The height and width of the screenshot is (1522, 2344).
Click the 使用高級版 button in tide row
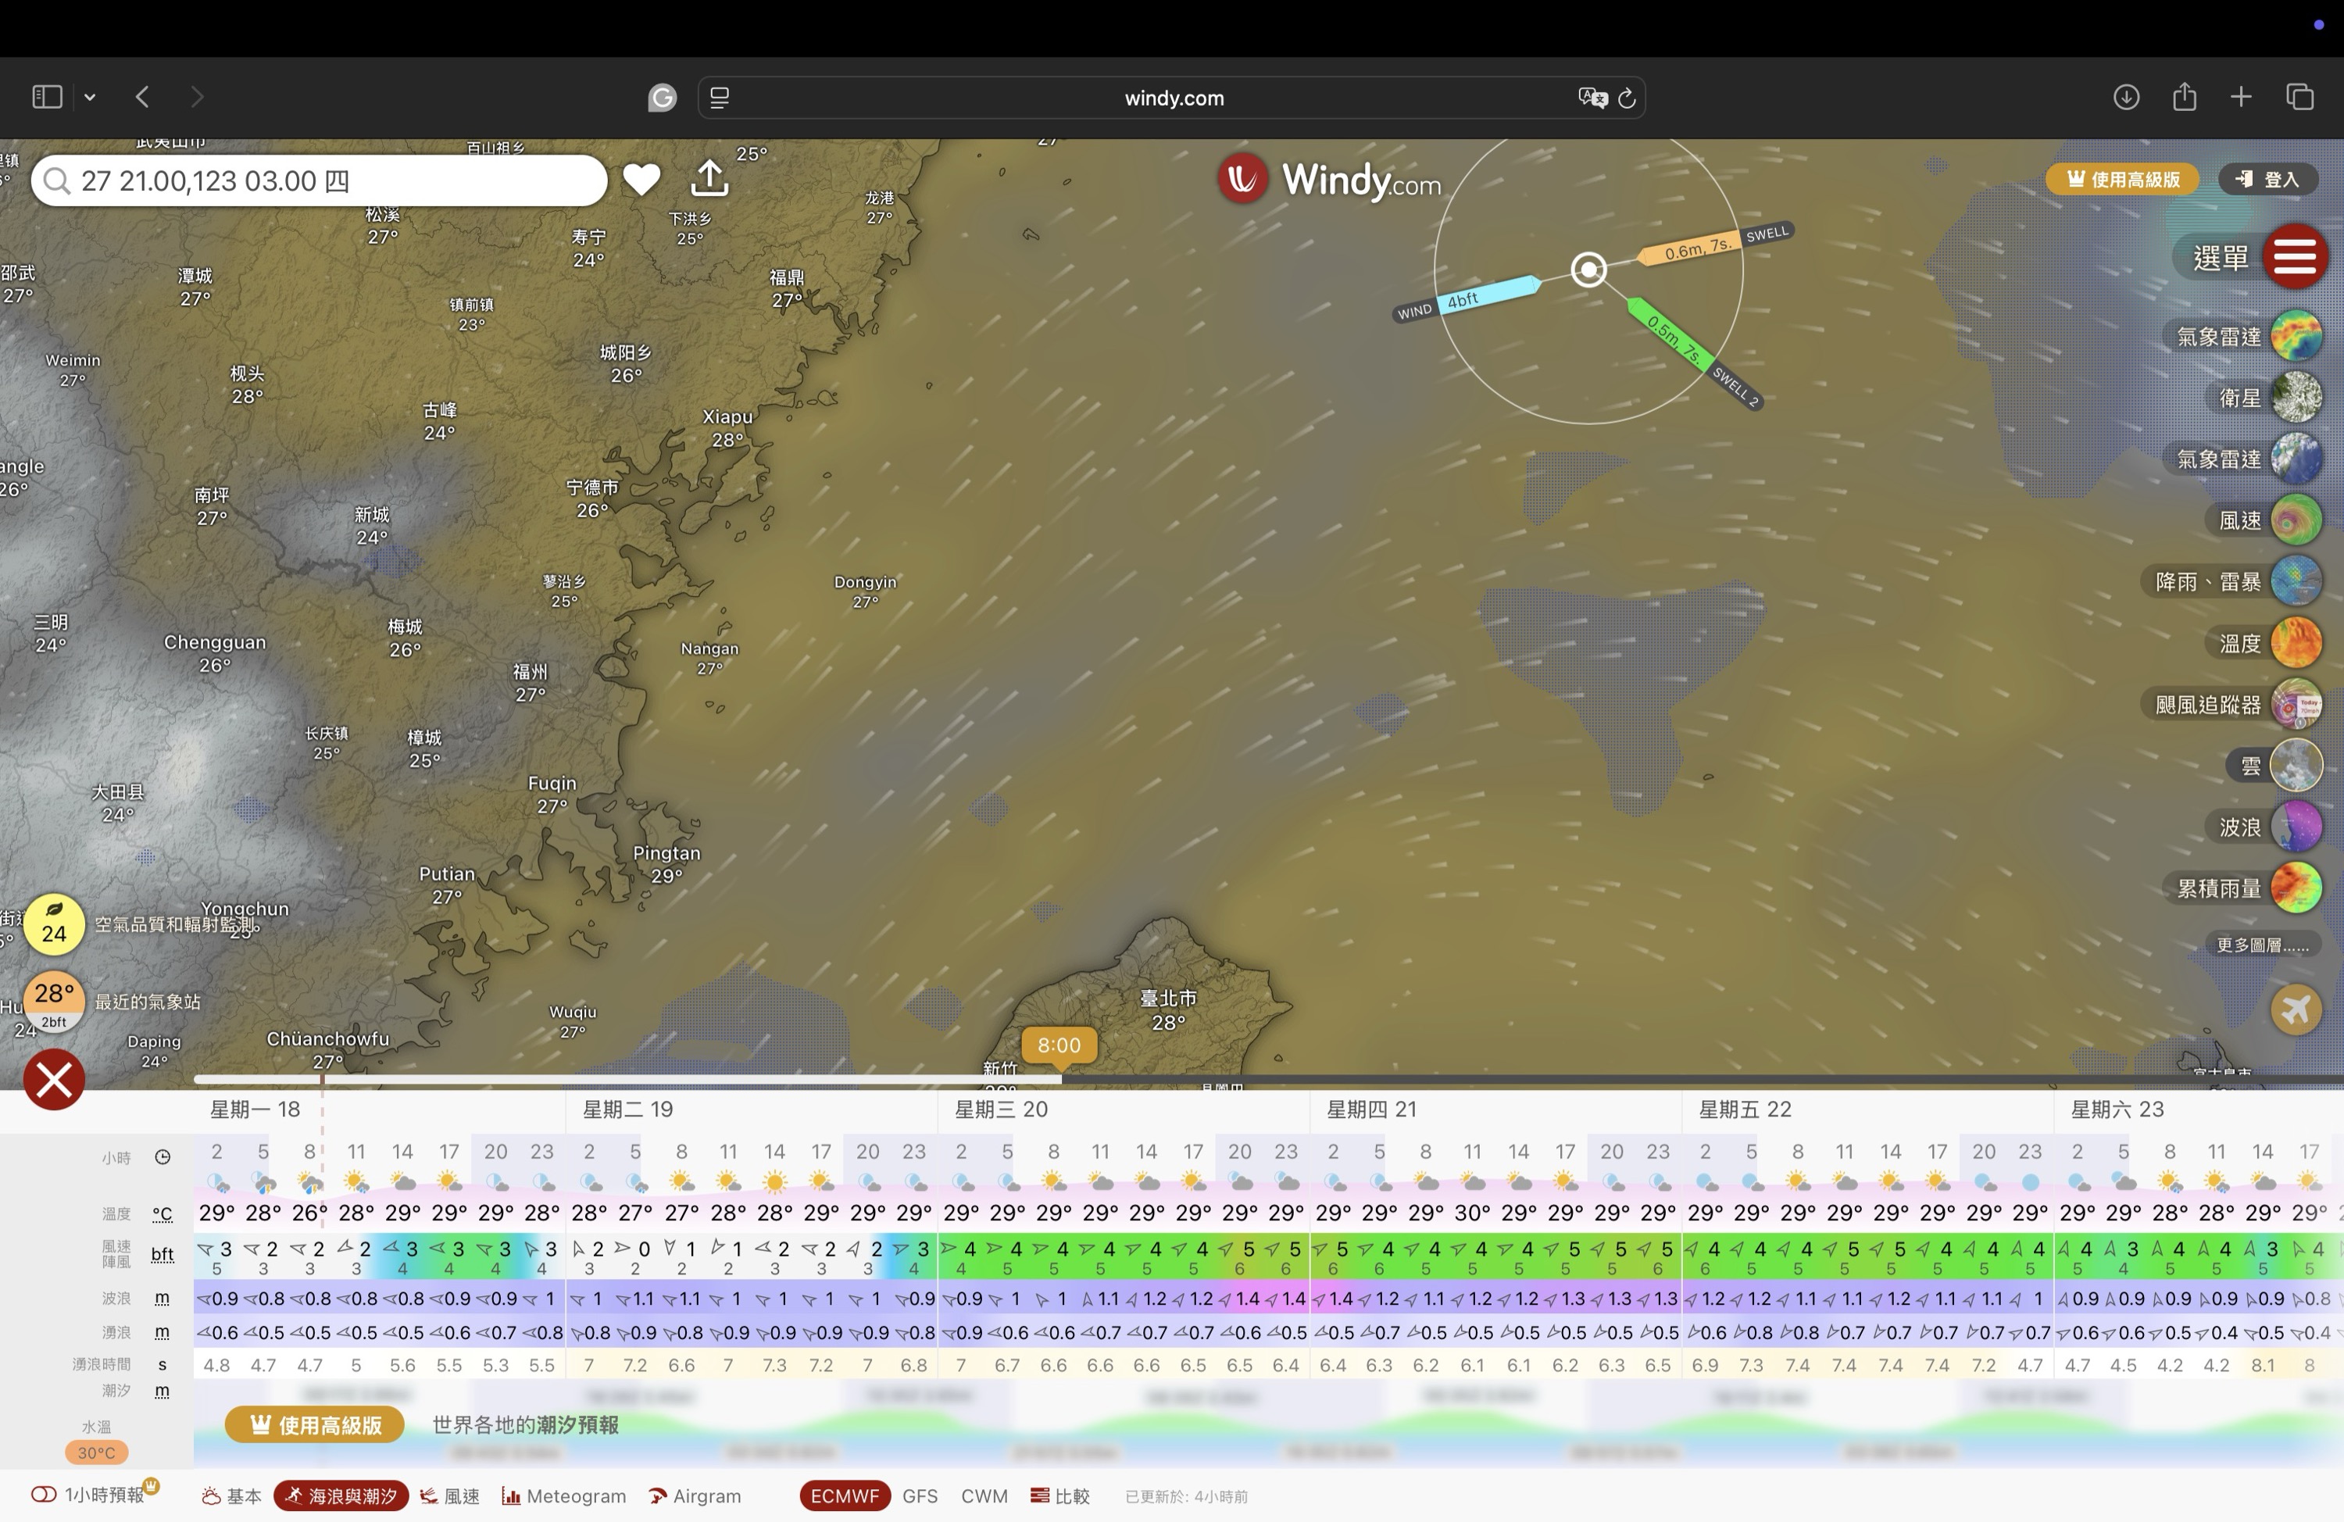314,1424
